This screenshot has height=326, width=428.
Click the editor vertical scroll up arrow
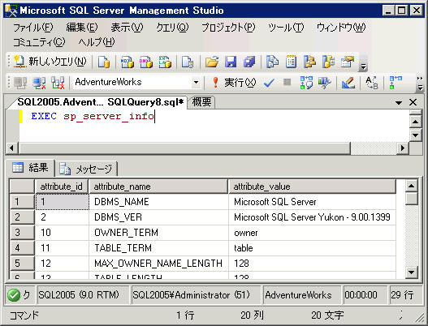tap(415, 122)
